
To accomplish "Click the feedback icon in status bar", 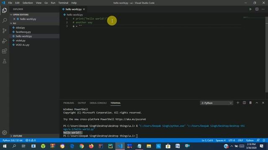I will tap(258, 140).
